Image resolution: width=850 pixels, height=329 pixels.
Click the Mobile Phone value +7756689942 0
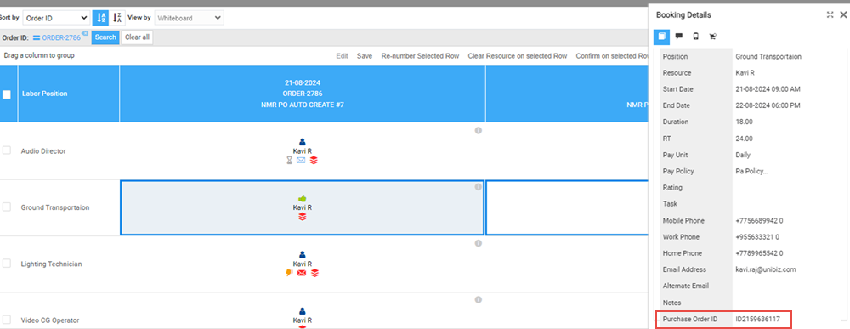759,220
